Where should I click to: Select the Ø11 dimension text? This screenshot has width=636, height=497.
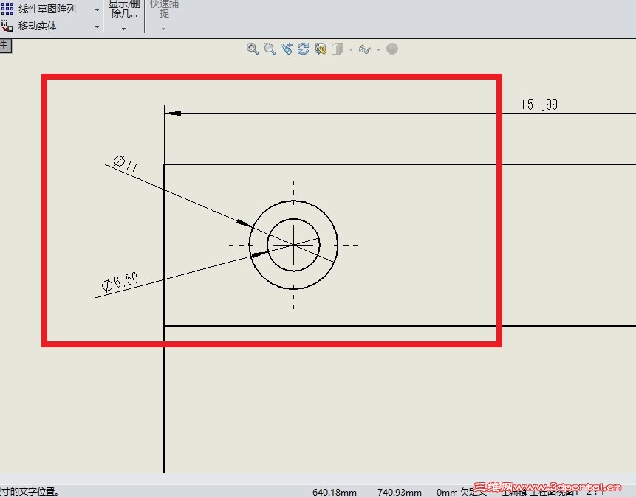(126, 163)
